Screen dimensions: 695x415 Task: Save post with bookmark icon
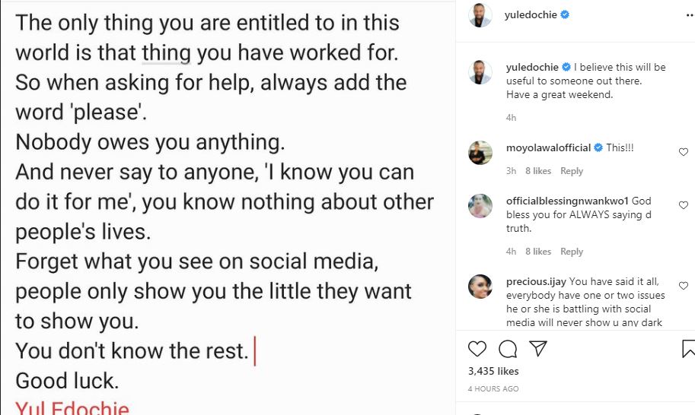[x=687, y=349]
